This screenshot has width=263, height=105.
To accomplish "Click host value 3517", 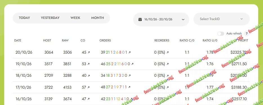I will click(x=48, y=64).
